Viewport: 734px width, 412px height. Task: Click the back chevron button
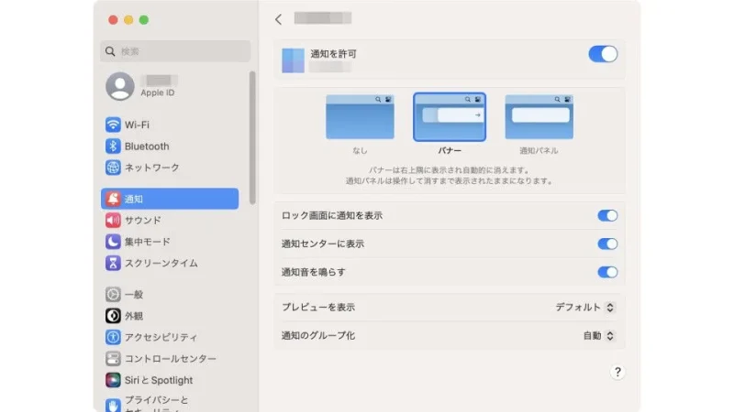click(279, 19)
